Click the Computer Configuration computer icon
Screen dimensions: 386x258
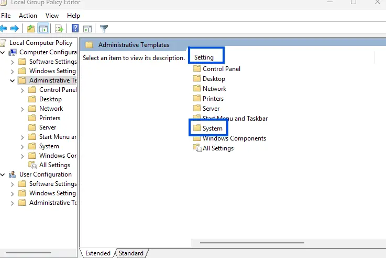(13, 52)
